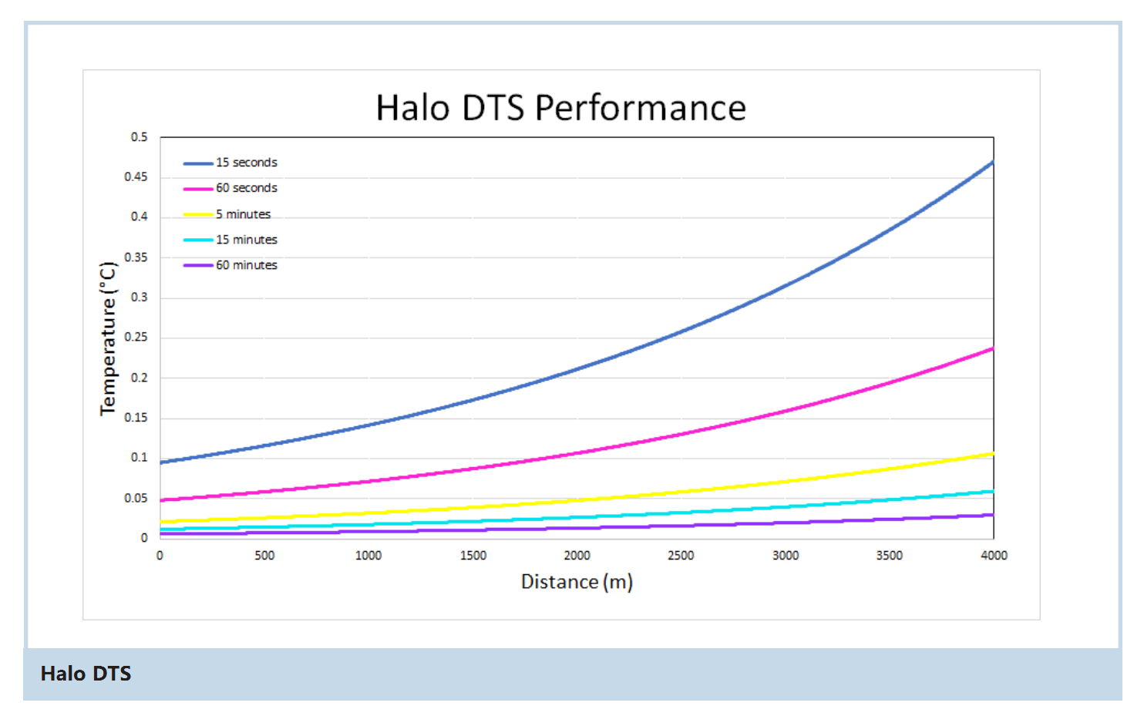Click the blue 15 seconds curve endpoint at 4000 m
The width and height of the screenshot is (1144, 726).
tap(992, 162)
